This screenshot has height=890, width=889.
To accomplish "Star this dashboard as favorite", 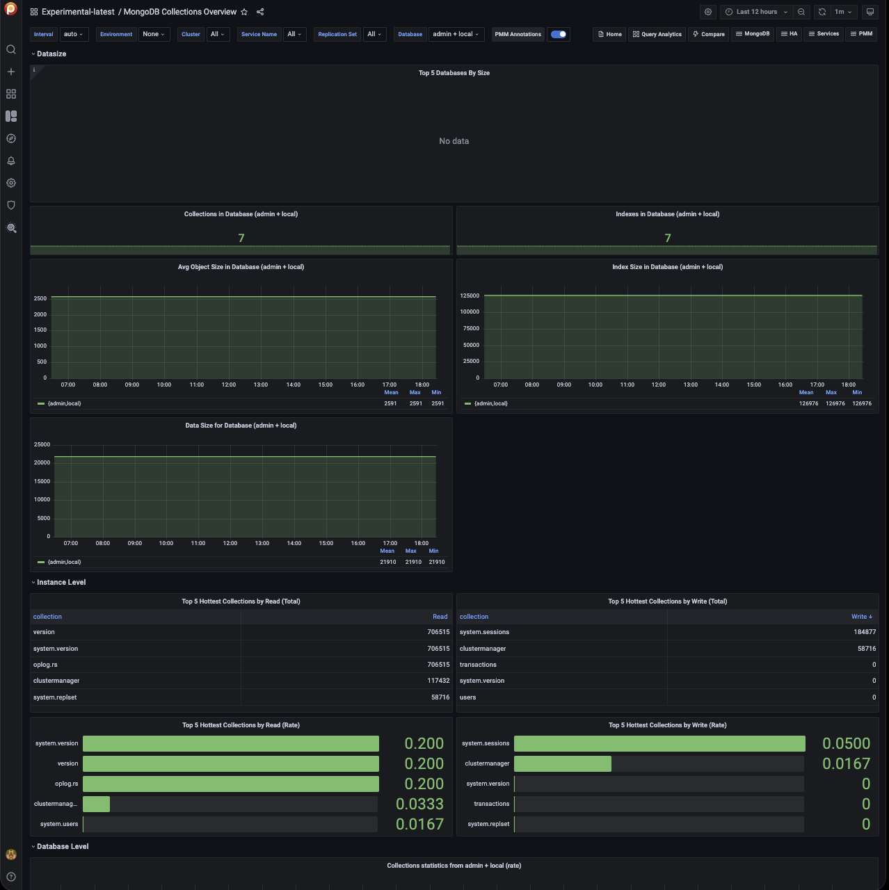I will tap(244, 12).
